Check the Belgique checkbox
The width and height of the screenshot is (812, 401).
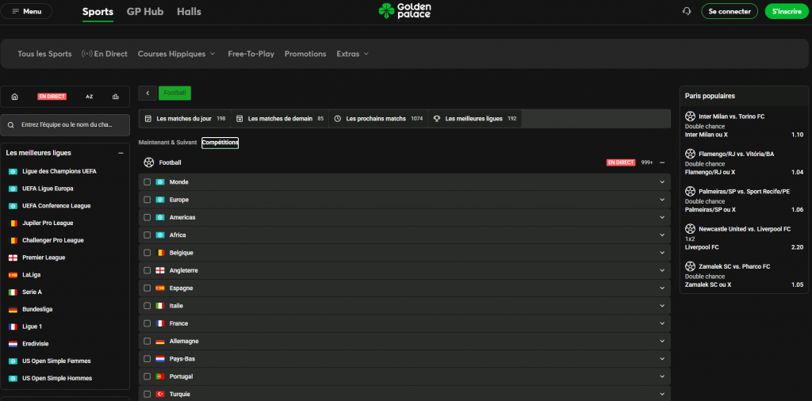point(147,253)
